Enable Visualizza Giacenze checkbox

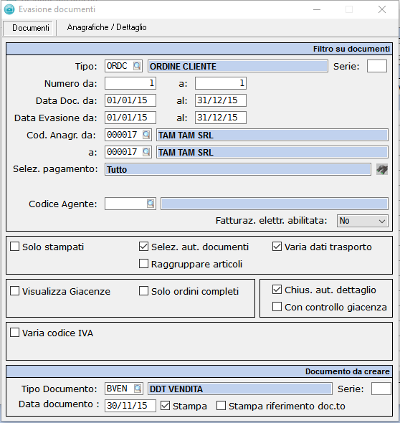[14, 291]
